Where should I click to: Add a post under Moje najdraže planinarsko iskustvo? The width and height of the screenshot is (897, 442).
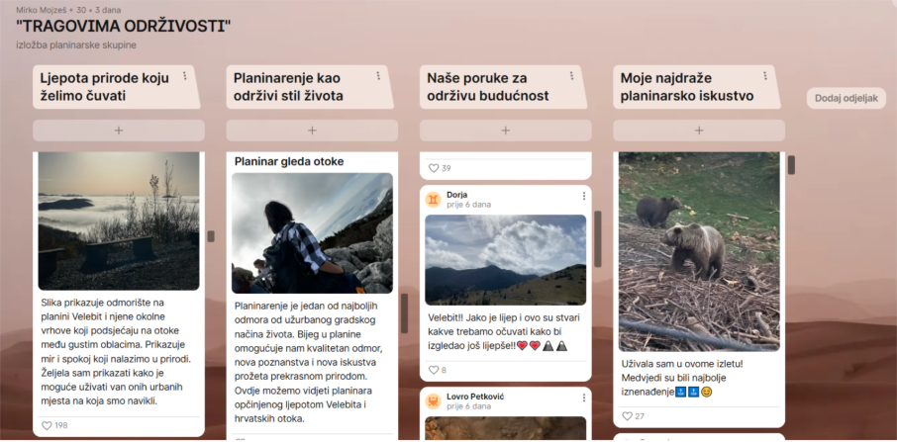click(x=699, y=131)
